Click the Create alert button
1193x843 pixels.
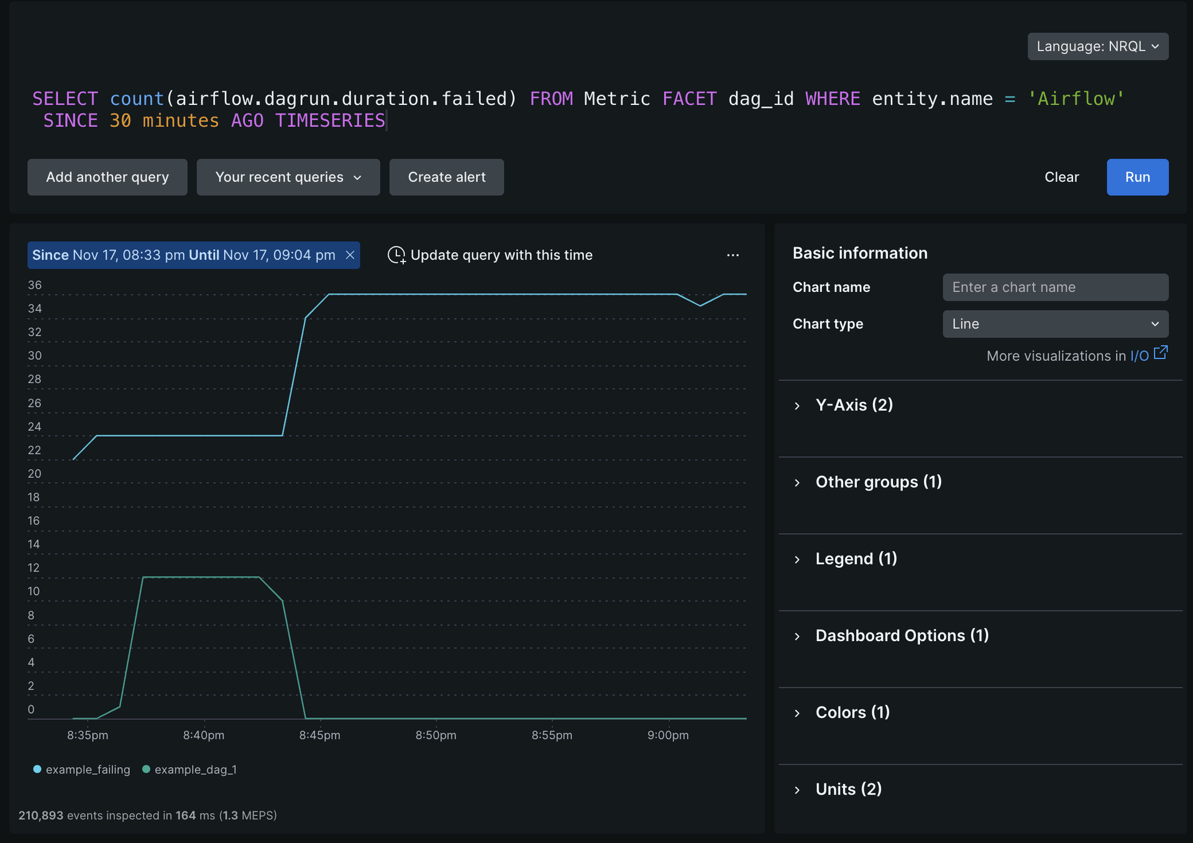point(446,178)
